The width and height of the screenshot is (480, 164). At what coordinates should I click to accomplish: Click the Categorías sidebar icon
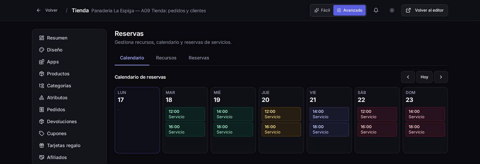(x=41, y=86)
